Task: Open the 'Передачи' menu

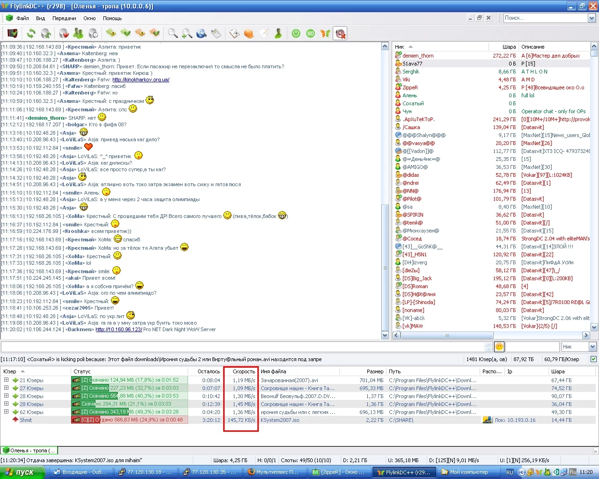Action: [x=64, y=18]
